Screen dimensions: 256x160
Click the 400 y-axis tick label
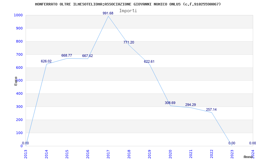20,93
